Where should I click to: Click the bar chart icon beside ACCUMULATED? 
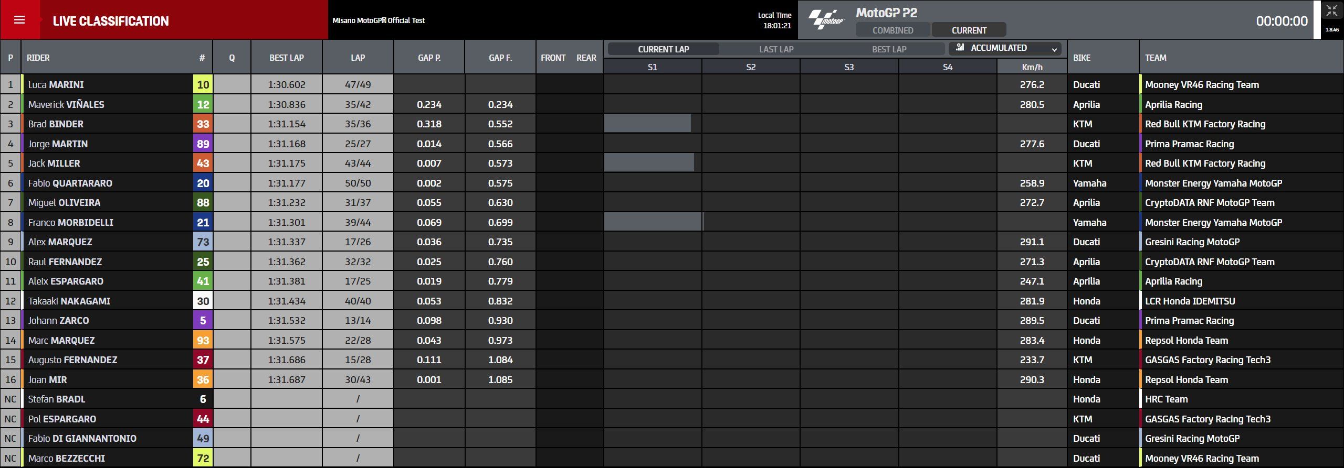(960, 48)
